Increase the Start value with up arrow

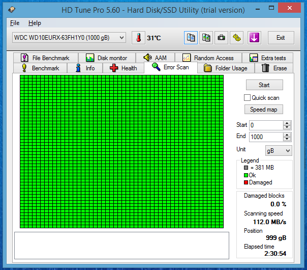click(x=287, y=123)
